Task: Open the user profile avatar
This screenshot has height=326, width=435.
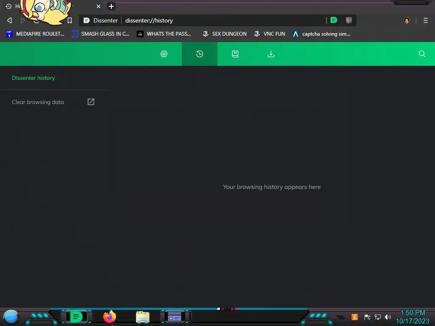Action: (x=407, y=20)
